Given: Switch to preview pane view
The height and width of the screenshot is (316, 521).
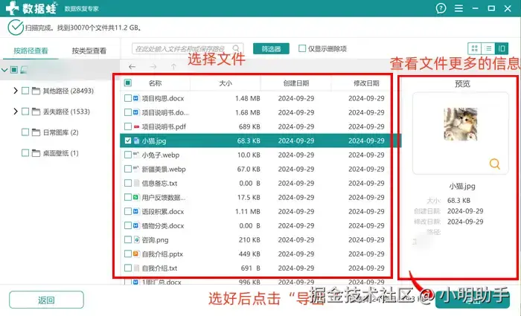Looking at the screenshot, I should pos(502,49).
